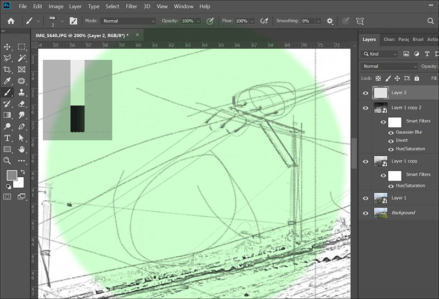Go to Photoshop Home screen

[11, 21]
